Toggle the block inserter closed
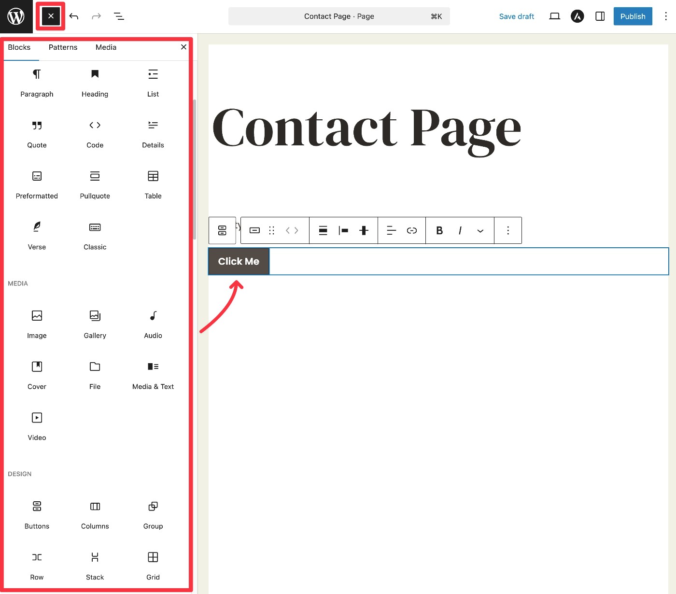 51,16
